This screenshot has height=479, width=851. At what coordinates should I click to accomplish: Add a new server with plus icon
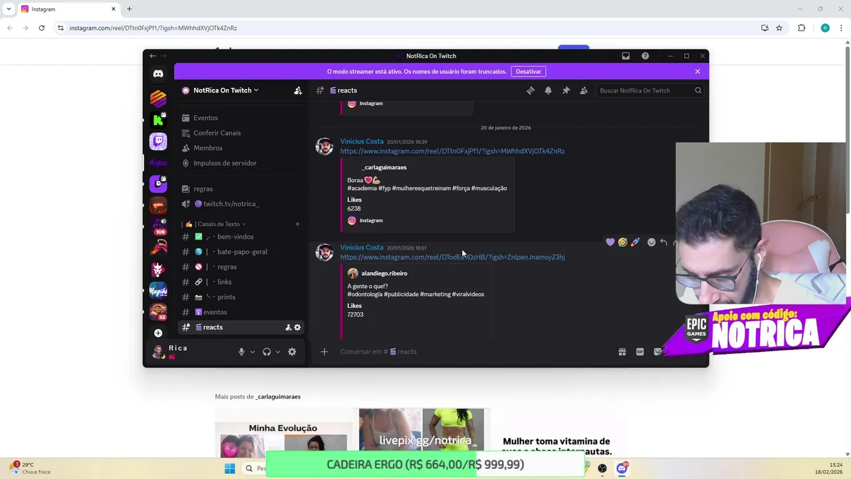(158, 333)
